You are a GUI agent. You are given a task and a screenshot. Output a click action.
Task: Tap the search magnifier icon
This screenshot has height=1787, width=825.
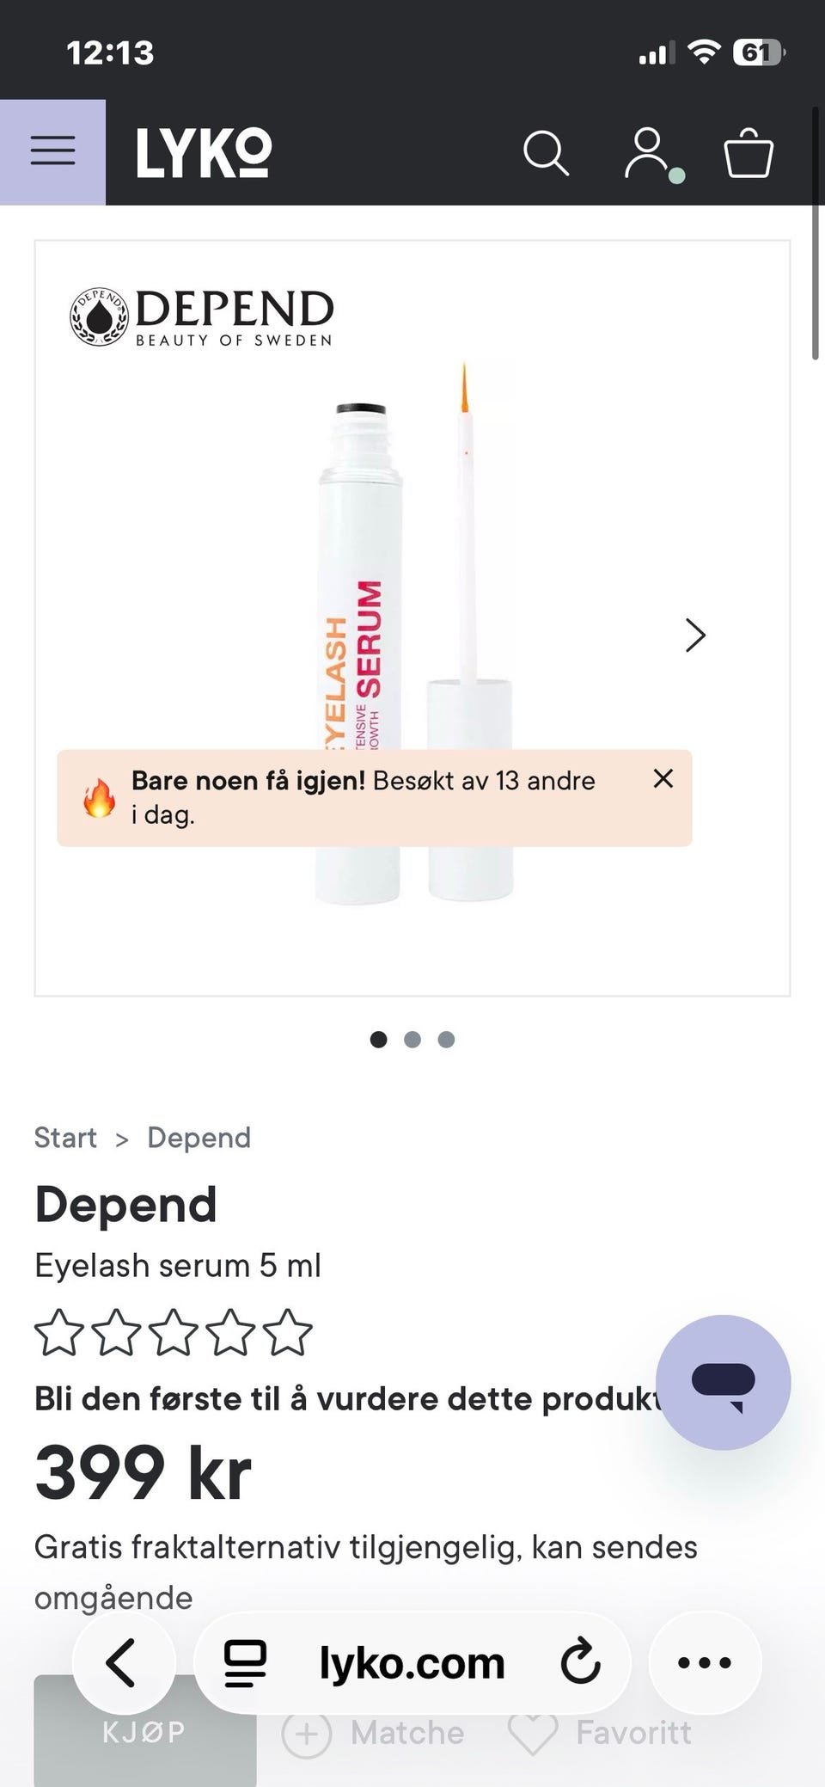547,153
